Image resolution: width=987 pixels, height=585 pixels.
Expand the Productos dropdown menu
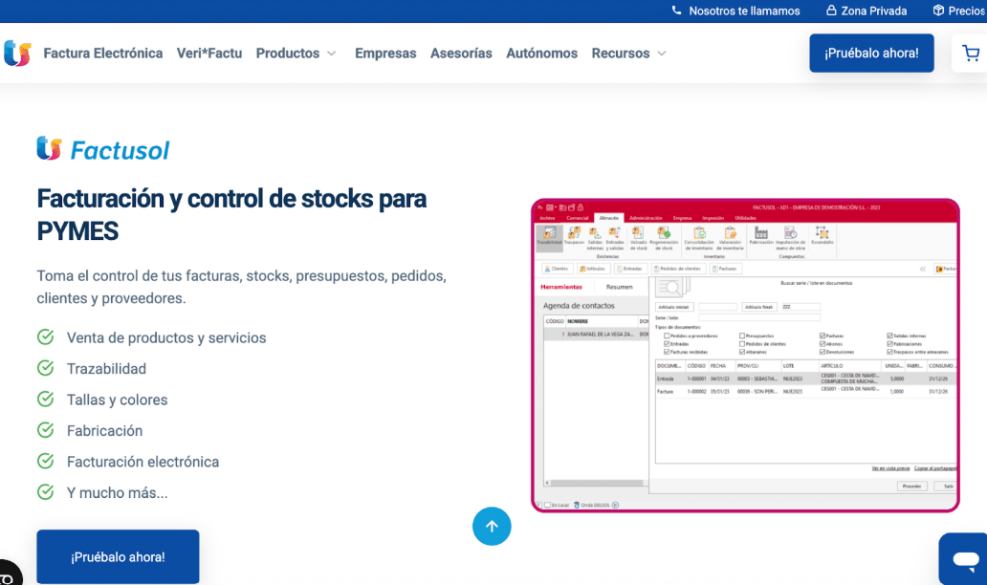(x=296, y=54)
